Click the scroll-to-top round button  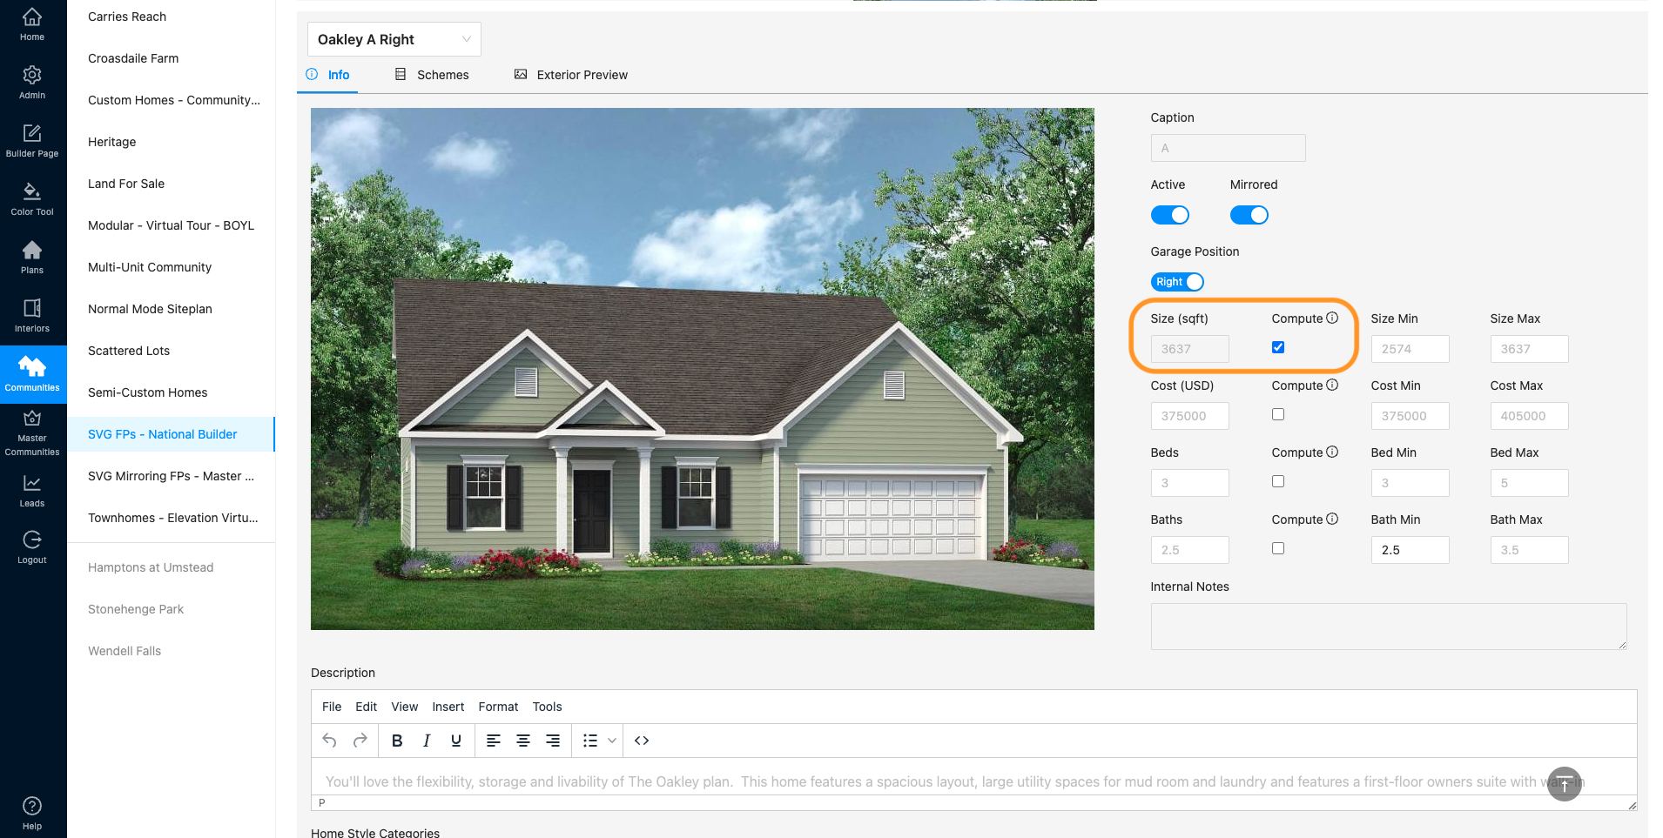pyautogui.click(x=1565, y=784)
